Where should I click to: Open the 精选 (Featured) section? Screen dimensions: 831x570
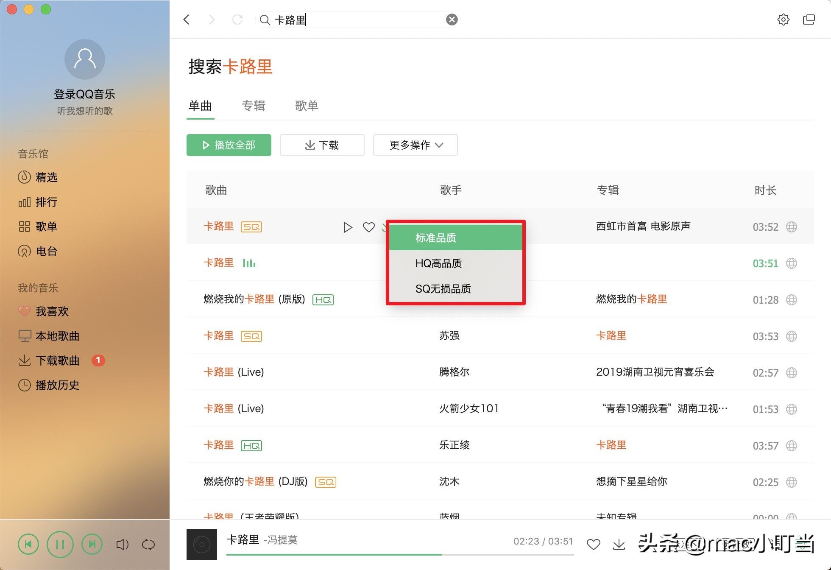tap(46, 177)
